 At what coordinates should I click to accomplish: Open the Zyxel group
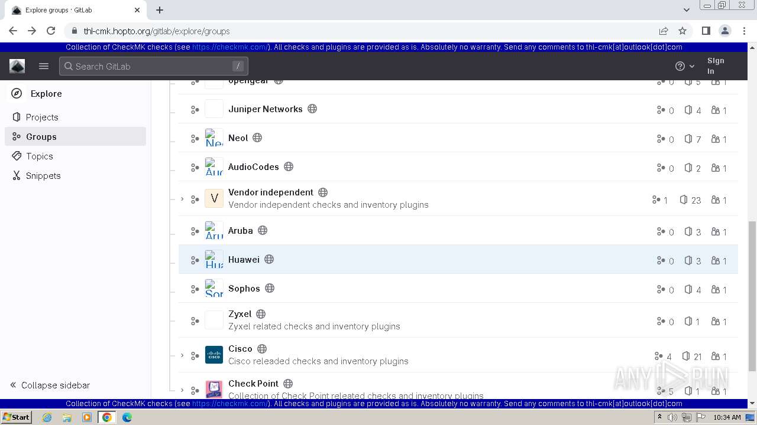(240, 313)
